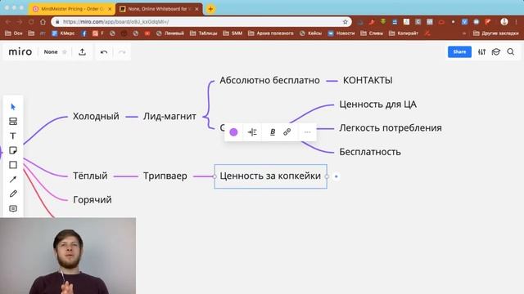Viewport: 524px width, 294px height.
Task: Open the SMM bookmarks folder
Action: coord(233,33)
